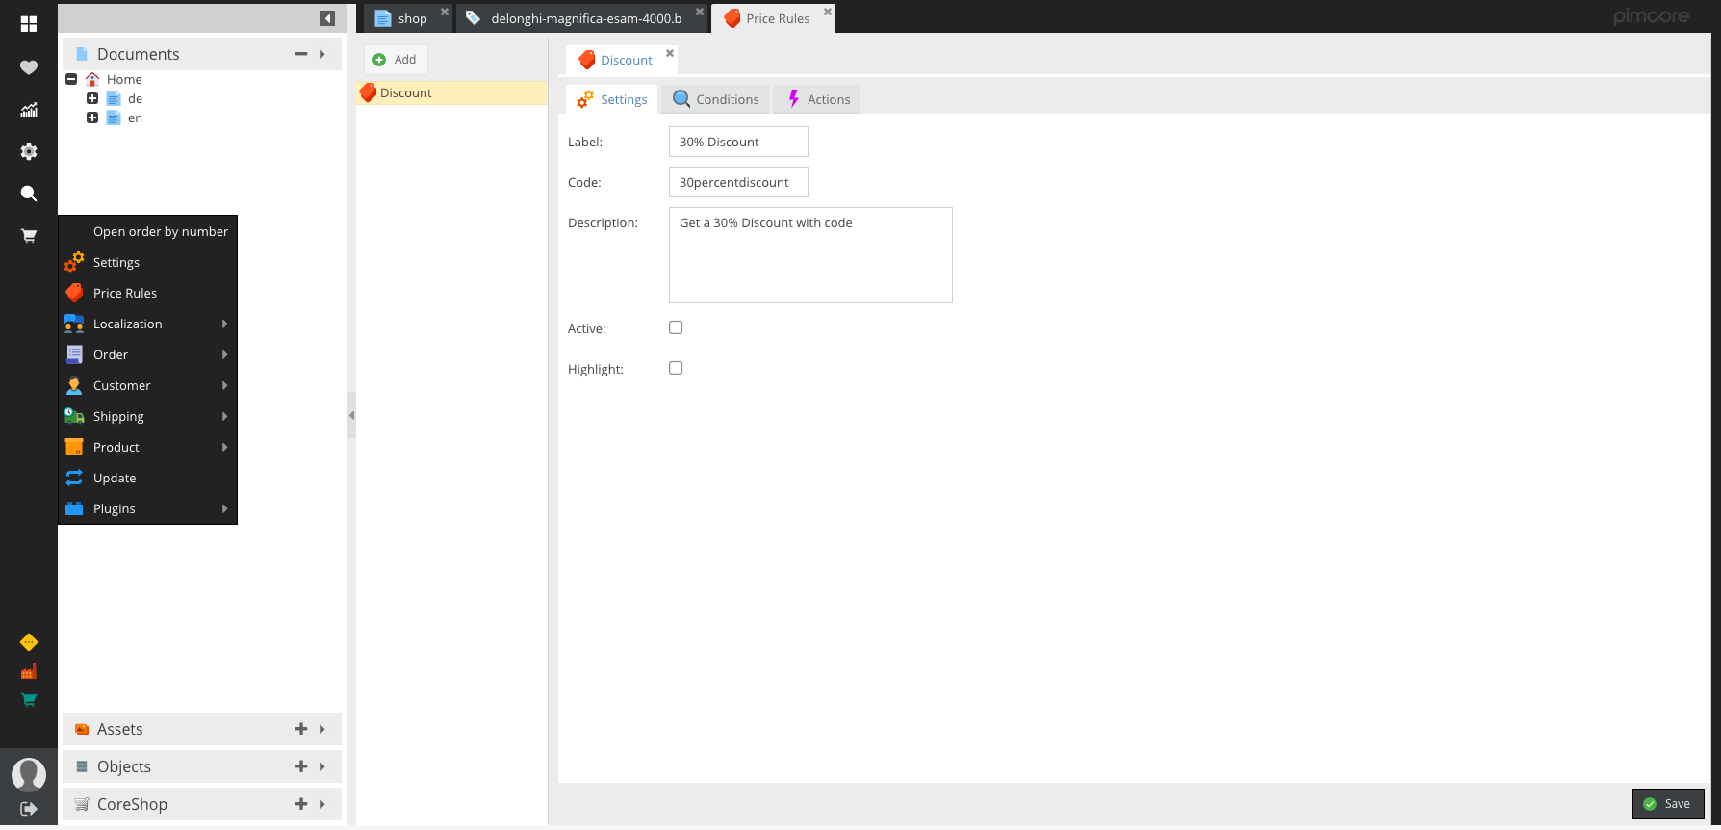This screenshot has height=830, width=1721.
Task: Switch to the Conditions tab
Action: pyautogui.click(x=716, y=99)
